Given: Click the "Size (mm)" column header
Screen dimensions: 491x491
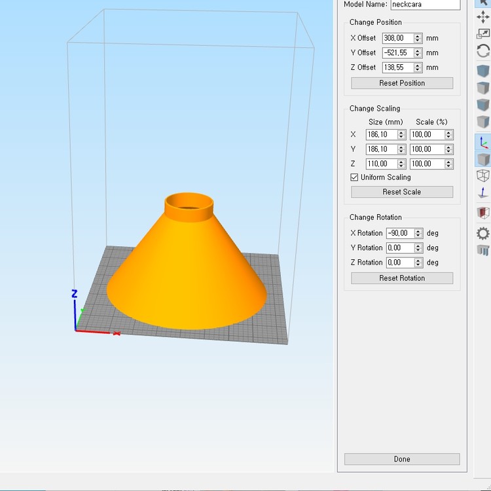Looking at the screenshot, I should 386,122.
